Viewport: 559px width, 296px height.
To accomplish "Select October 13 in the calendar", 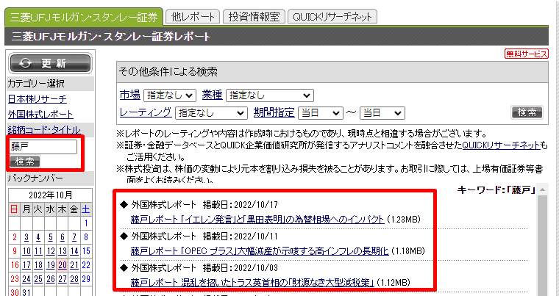I will pyautogui.click(x=63, y=251).
